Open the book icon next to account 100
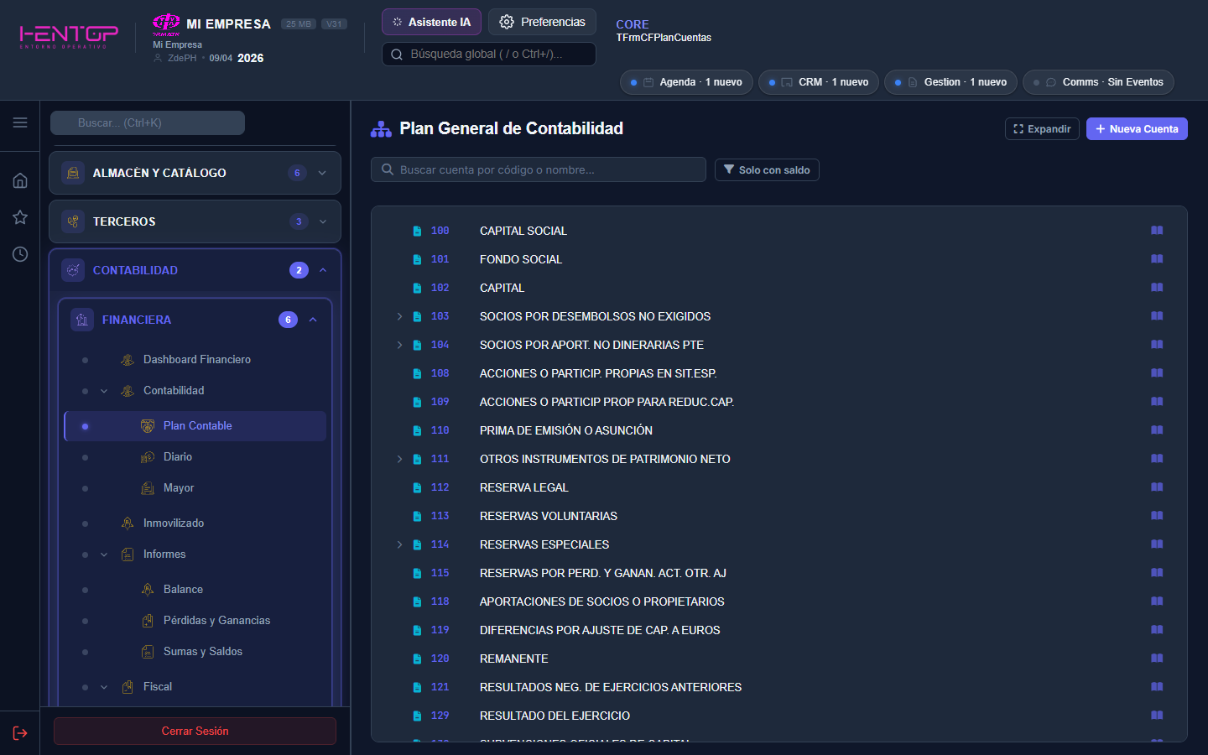Screen dimensions: 1208x755 pyautogui.click(x=1157, y=230)
